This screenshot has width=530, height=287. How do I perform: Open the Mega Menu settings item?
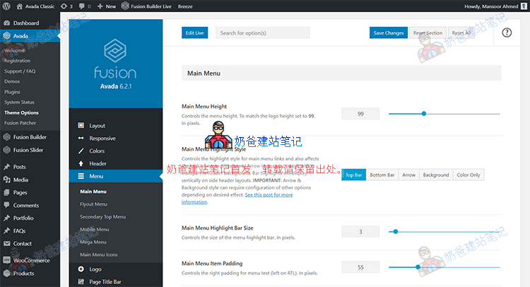point(95,242)
